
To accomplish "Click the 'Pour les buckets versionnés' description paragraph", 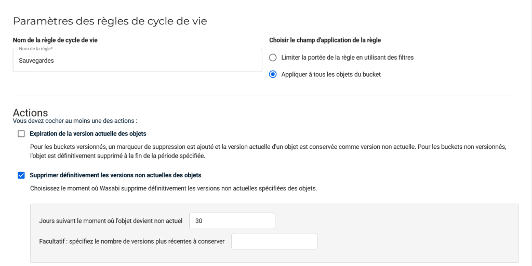I will tap(267, 151).
